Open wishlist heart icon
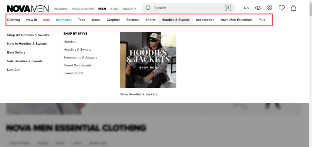The image size is (312, 147). click(x=282, y=8)
